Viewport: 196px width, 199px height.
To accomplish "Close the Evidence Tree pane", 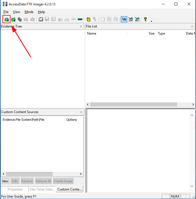I will coord(81,27).
